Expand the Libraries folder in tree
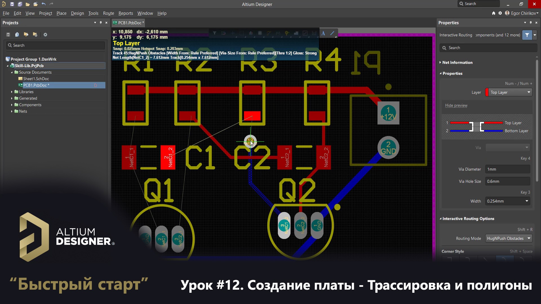Screen dimensions: 541x304 [12, 92]
